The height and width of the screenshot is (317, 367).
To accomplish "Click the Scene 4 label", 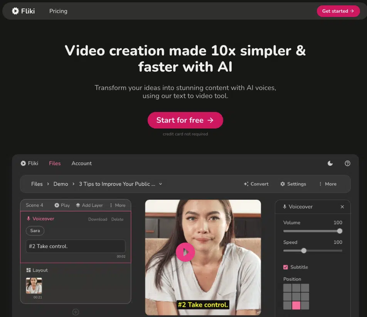I will (34, 205).
